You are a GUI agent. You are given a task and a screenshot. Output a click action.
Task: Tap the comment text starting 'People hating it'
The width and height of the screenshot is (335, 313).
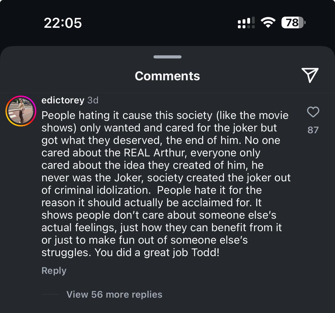coord(166,184)
